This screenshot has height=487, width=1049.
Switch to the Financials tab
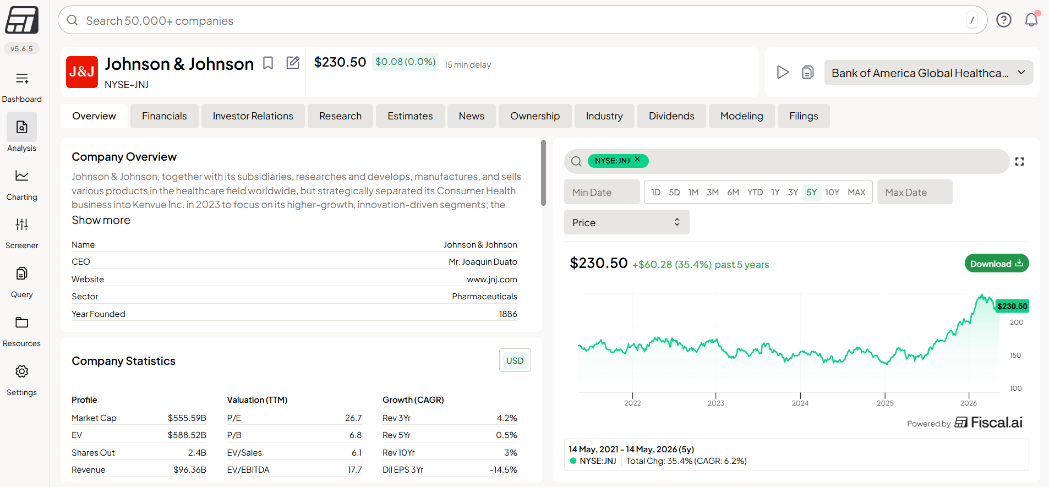coord(165,116)
